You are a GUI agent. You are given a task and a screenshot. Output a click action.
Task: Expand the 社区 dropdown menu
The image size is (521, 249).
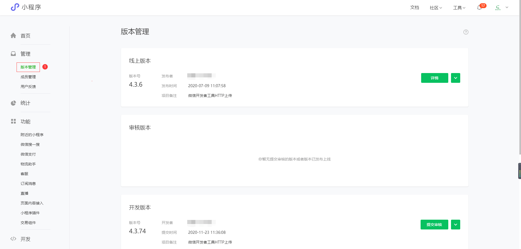(436, 8)
